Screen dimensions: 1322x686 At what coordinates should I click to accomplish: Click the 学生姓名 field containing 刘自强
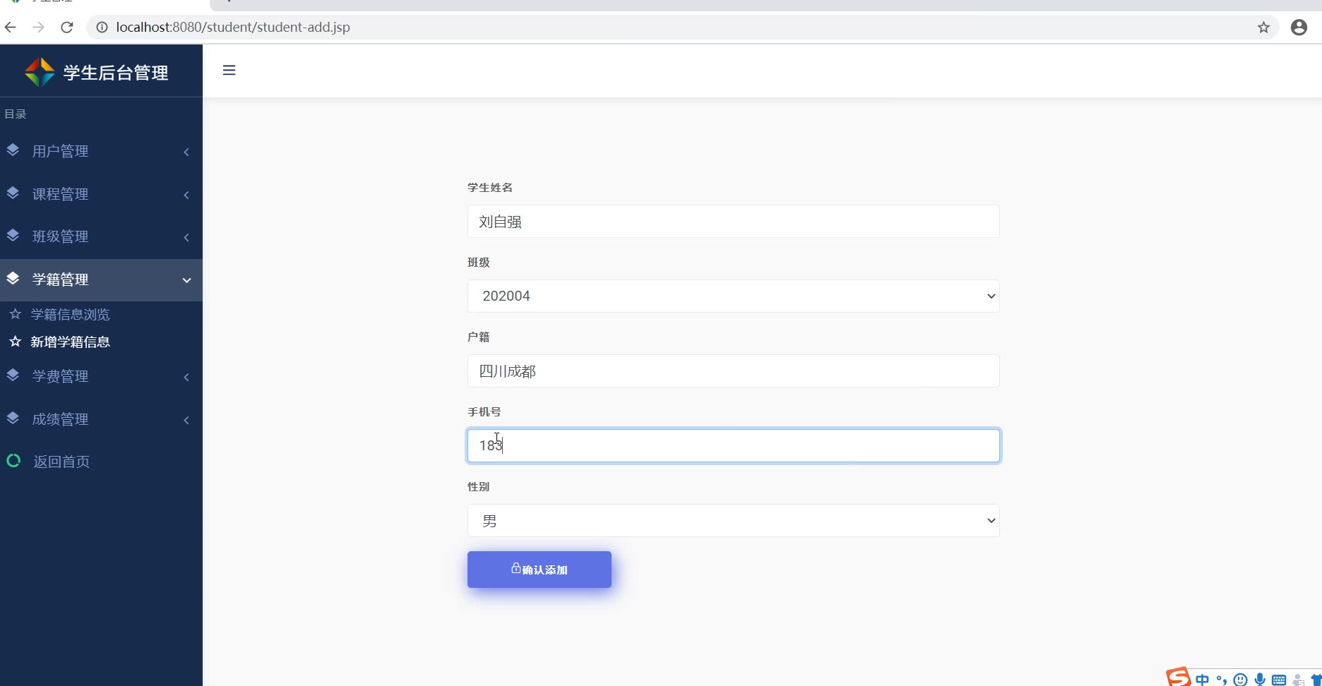pos(733,221)
